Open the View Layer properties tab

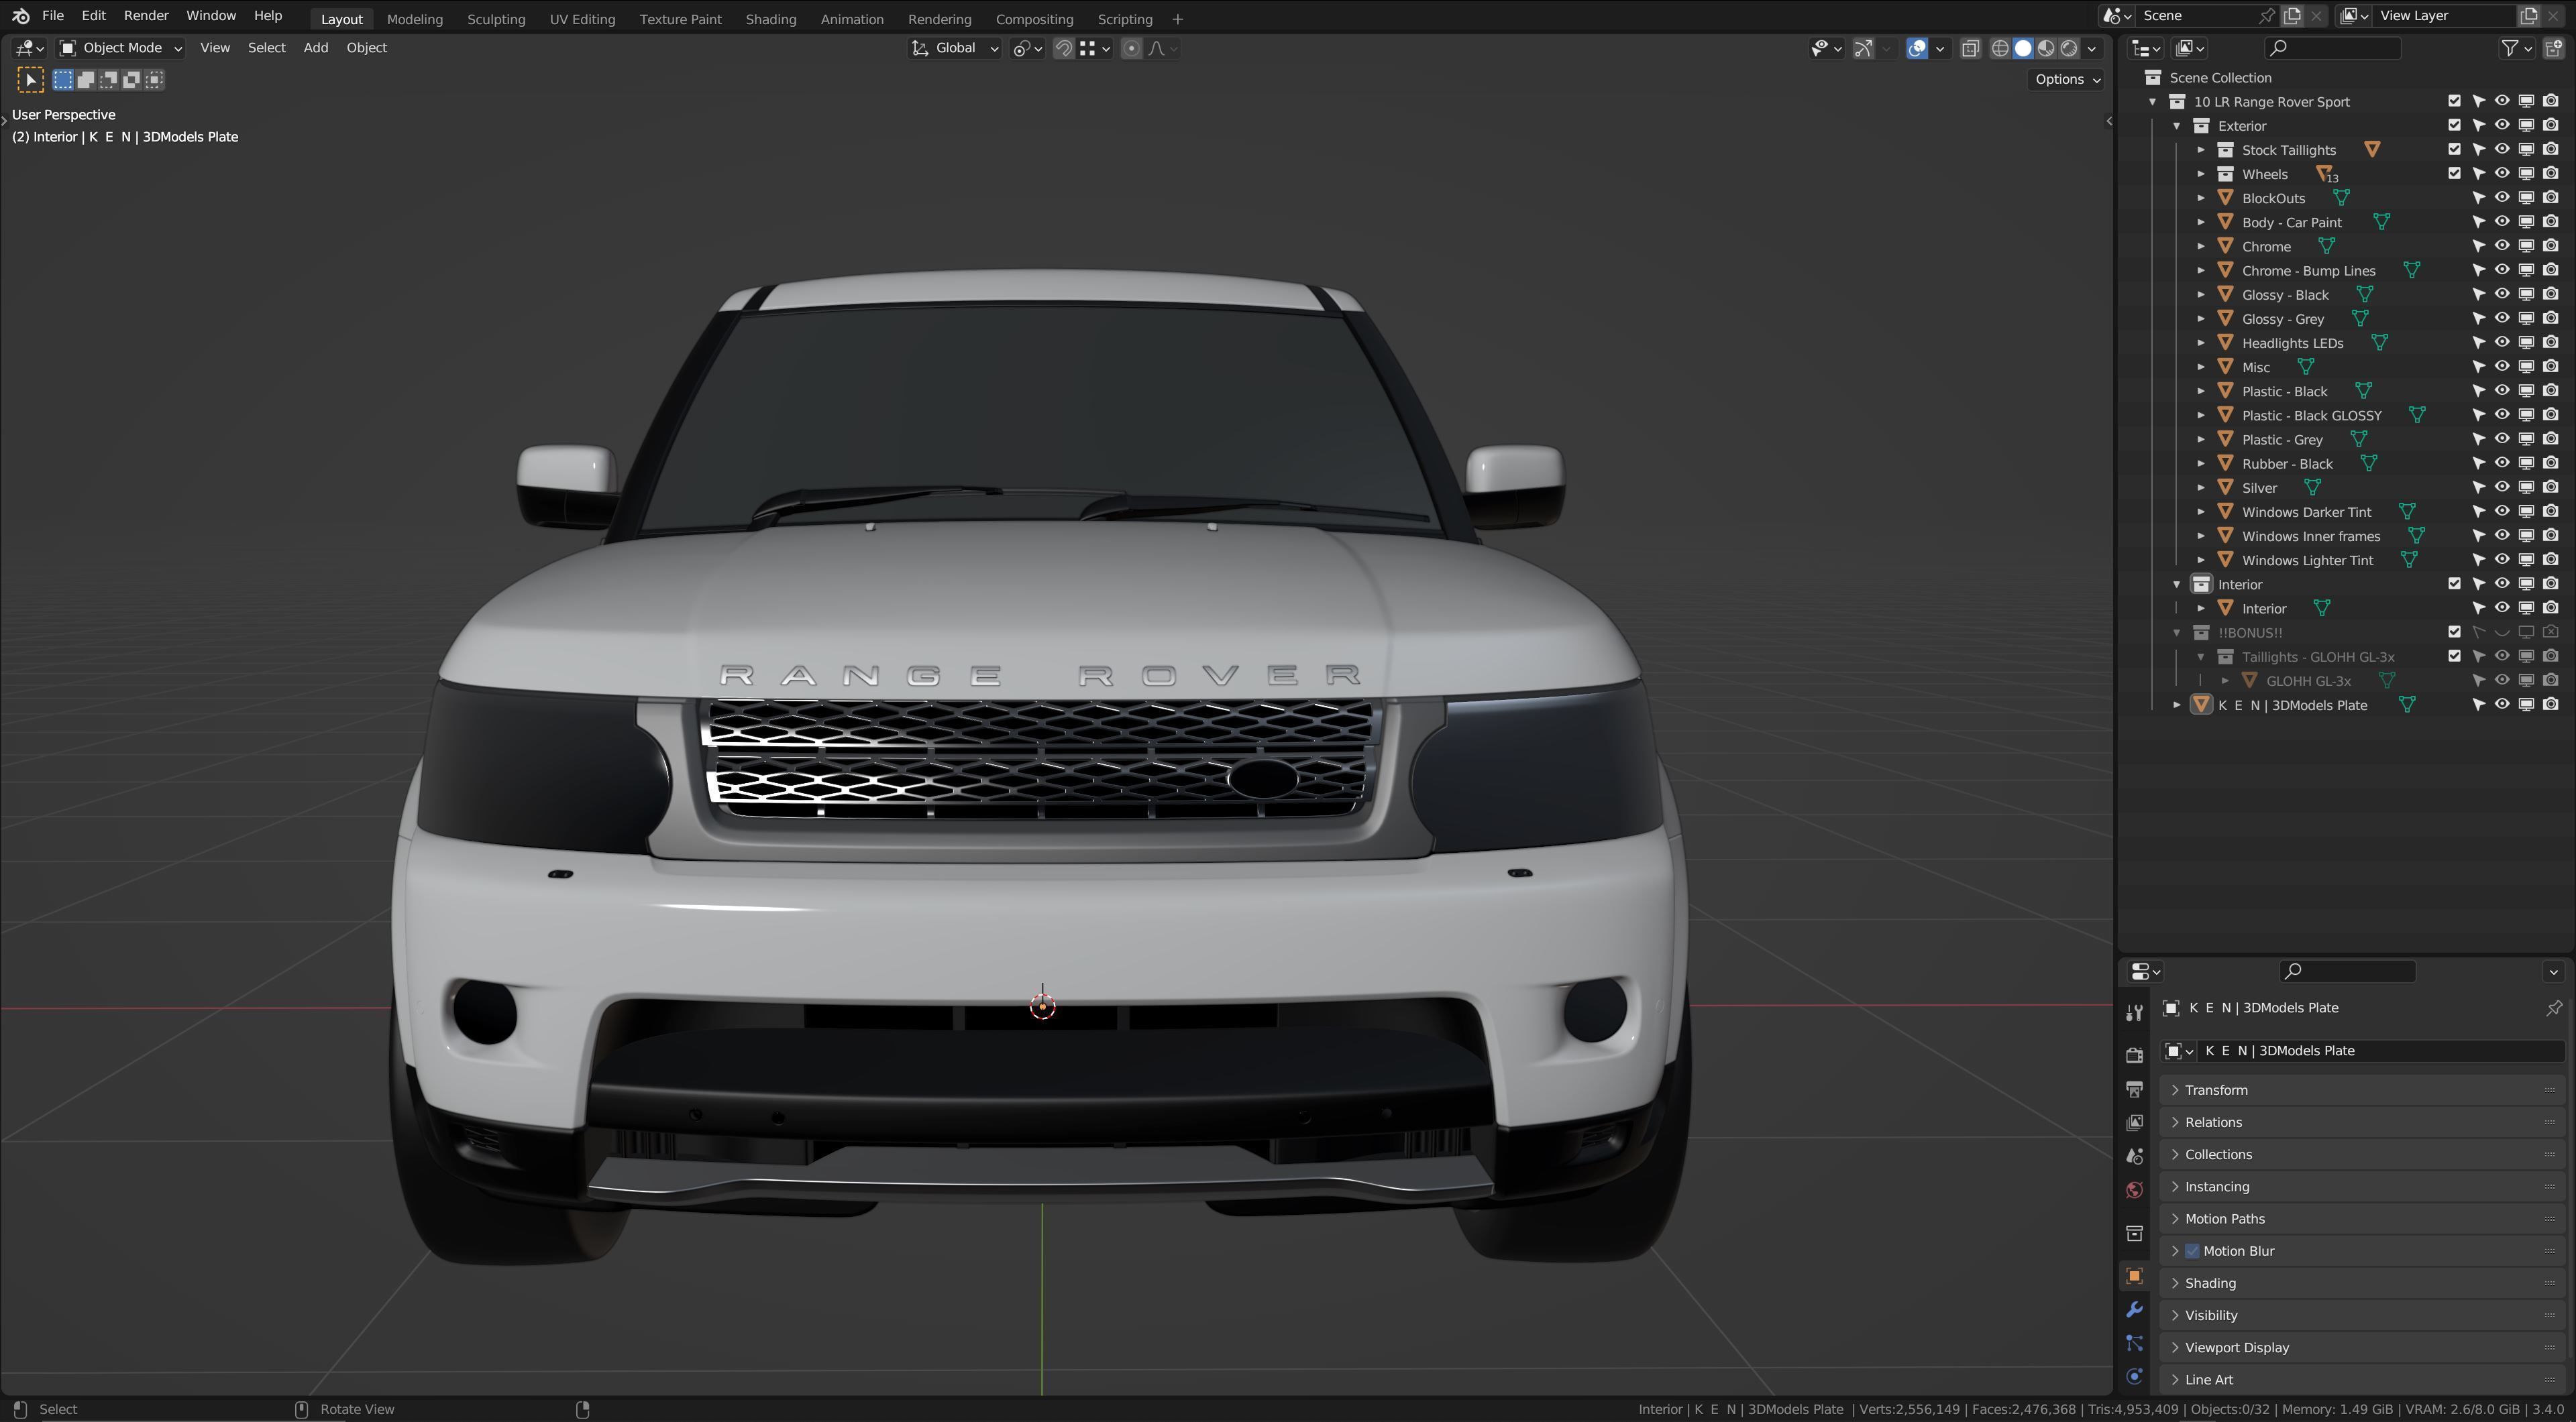(x=2134, y=1122)
